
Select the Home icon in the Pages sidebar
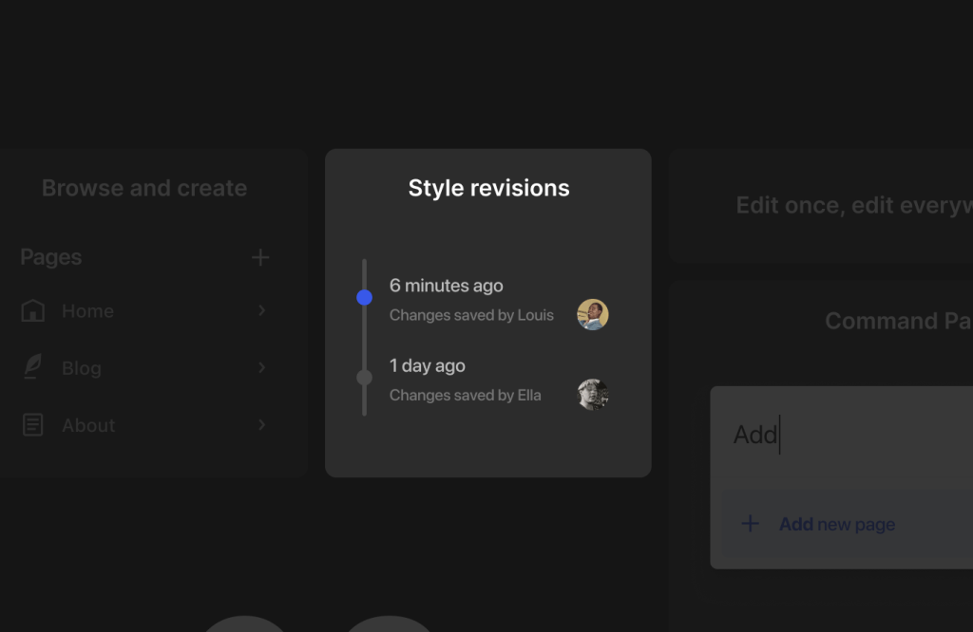[31, 310]
